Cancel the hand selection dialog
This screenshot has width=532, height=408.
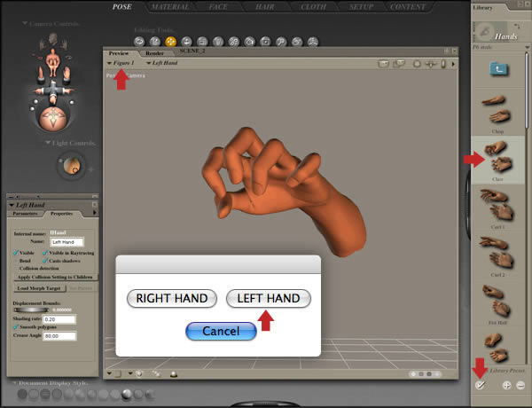click(221, 331)
